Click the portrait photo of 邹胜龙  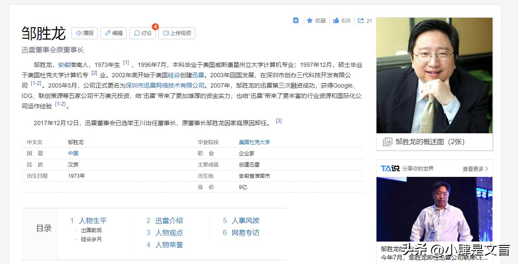(x=434, y=73)
